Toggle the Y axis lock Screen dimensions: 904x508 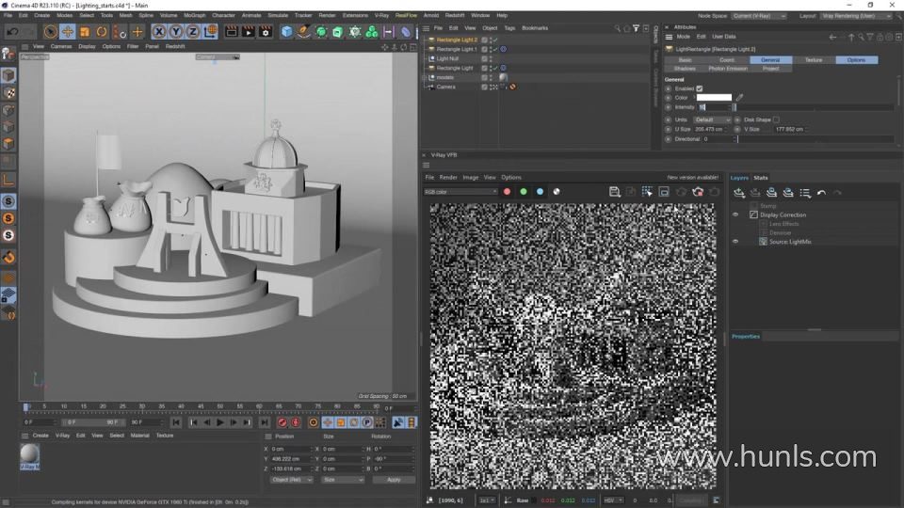click(176, 32)
